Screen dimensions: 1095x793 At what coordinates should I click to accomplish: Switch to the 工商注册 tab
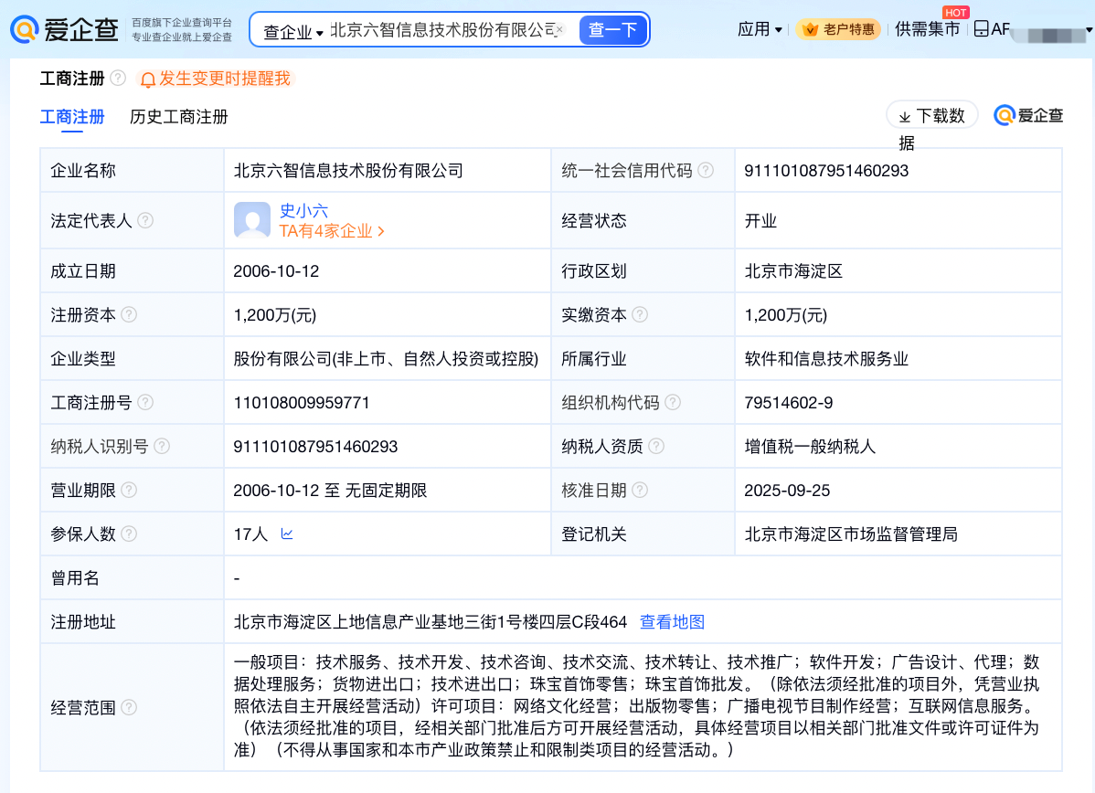[72, 117]
